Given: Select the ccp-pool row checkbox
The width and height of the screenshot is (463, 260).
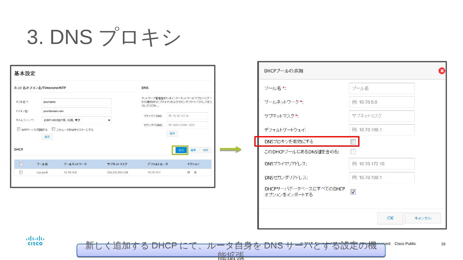Looking at the screenshot, I should (21, 172).
